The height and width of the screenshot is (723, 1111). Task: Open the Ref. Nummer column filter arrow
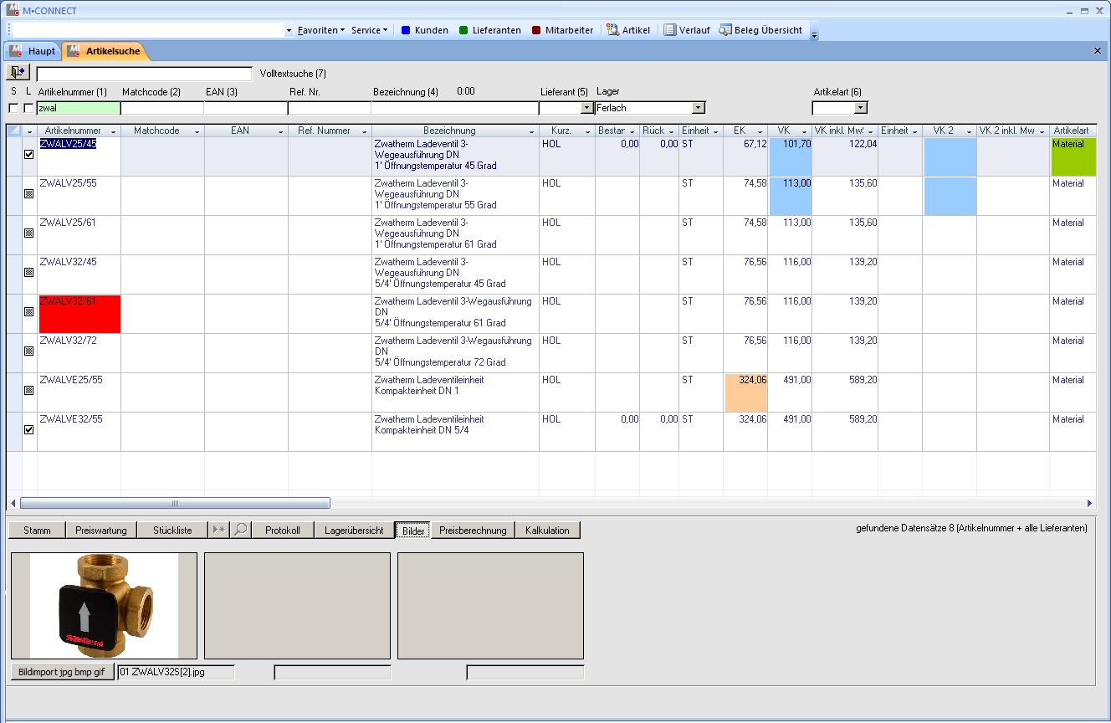pyautogui.click(x=365, y=131)
